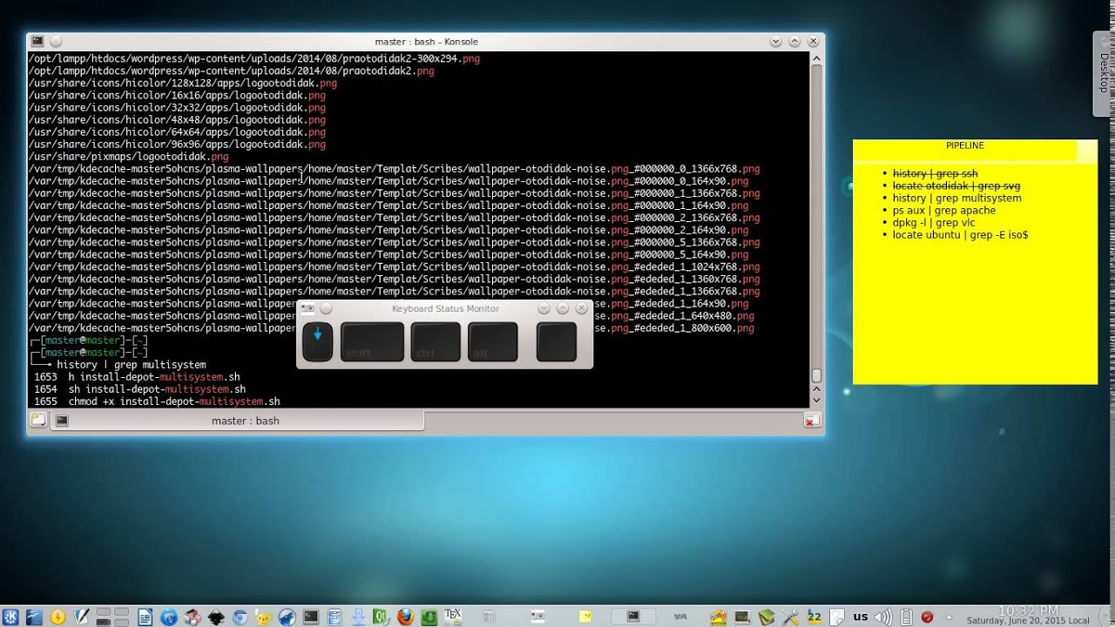Open the green book tray icon
The image size is (1115, 627).
point(767,617)
